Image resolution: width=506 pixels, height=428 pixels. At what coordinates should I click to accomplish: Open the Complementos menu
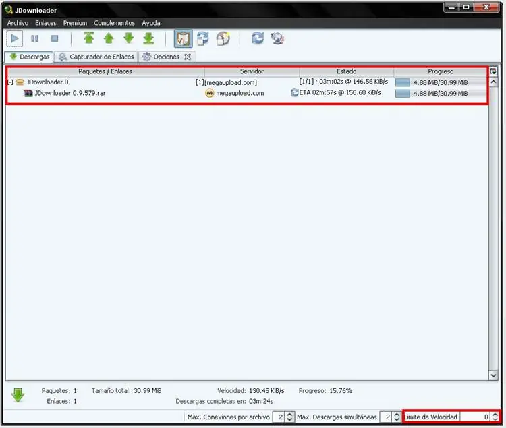click(114, 23)
